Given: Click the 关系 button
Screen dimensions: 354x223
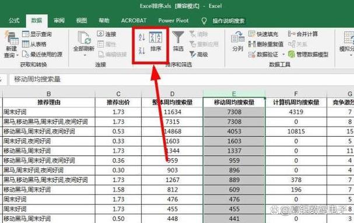Looking at the screenshot, I should [x=297, y=44].
